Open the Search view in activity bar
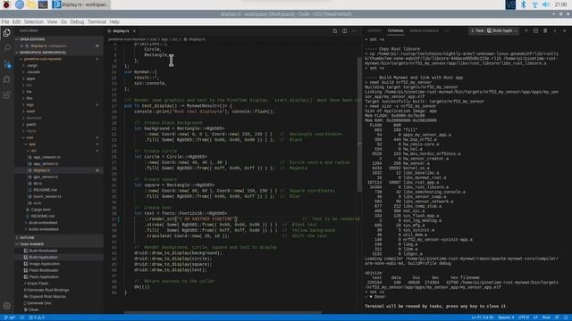Viewport: 572px width, 321px height. (6, 48)
